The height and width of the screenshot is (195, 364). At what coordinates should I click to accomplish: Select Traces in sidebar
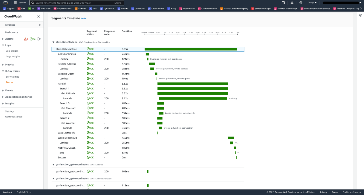(x=9, y=82)
